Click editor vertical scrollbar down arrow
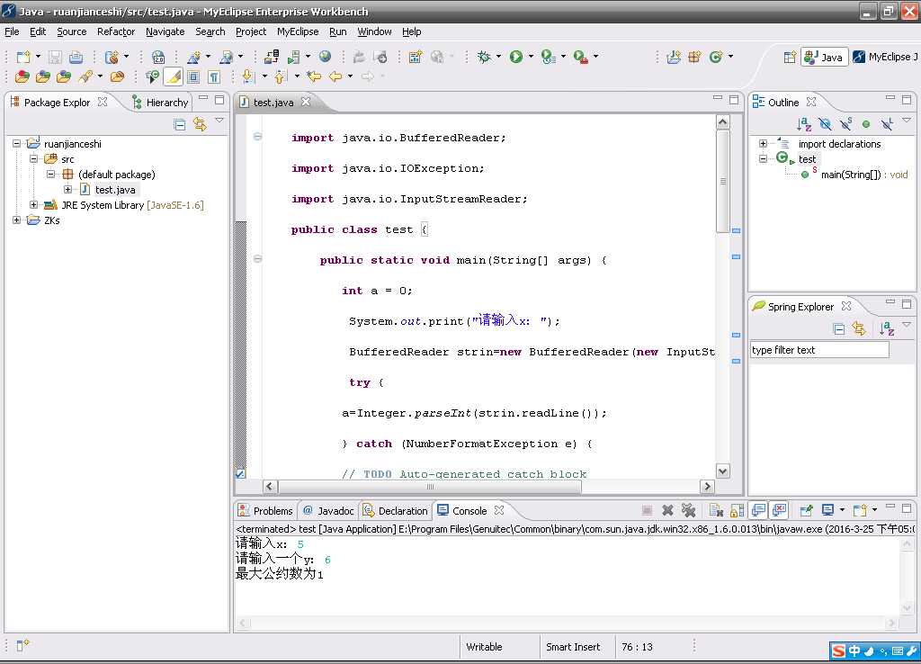Viewport: 921px width, 664px height. [x=723, y=471]
